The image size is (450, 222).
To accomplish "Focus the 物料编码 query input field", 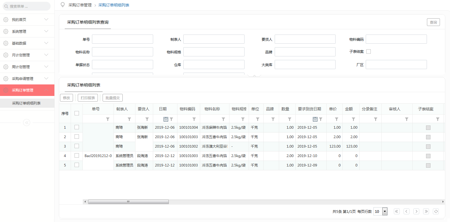I will (x=396, y=39).
